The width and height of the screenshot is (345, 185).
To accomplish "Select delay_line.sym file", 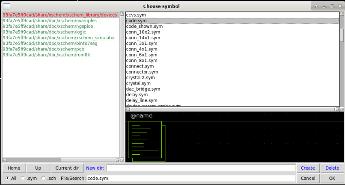I will pos(232,101).
